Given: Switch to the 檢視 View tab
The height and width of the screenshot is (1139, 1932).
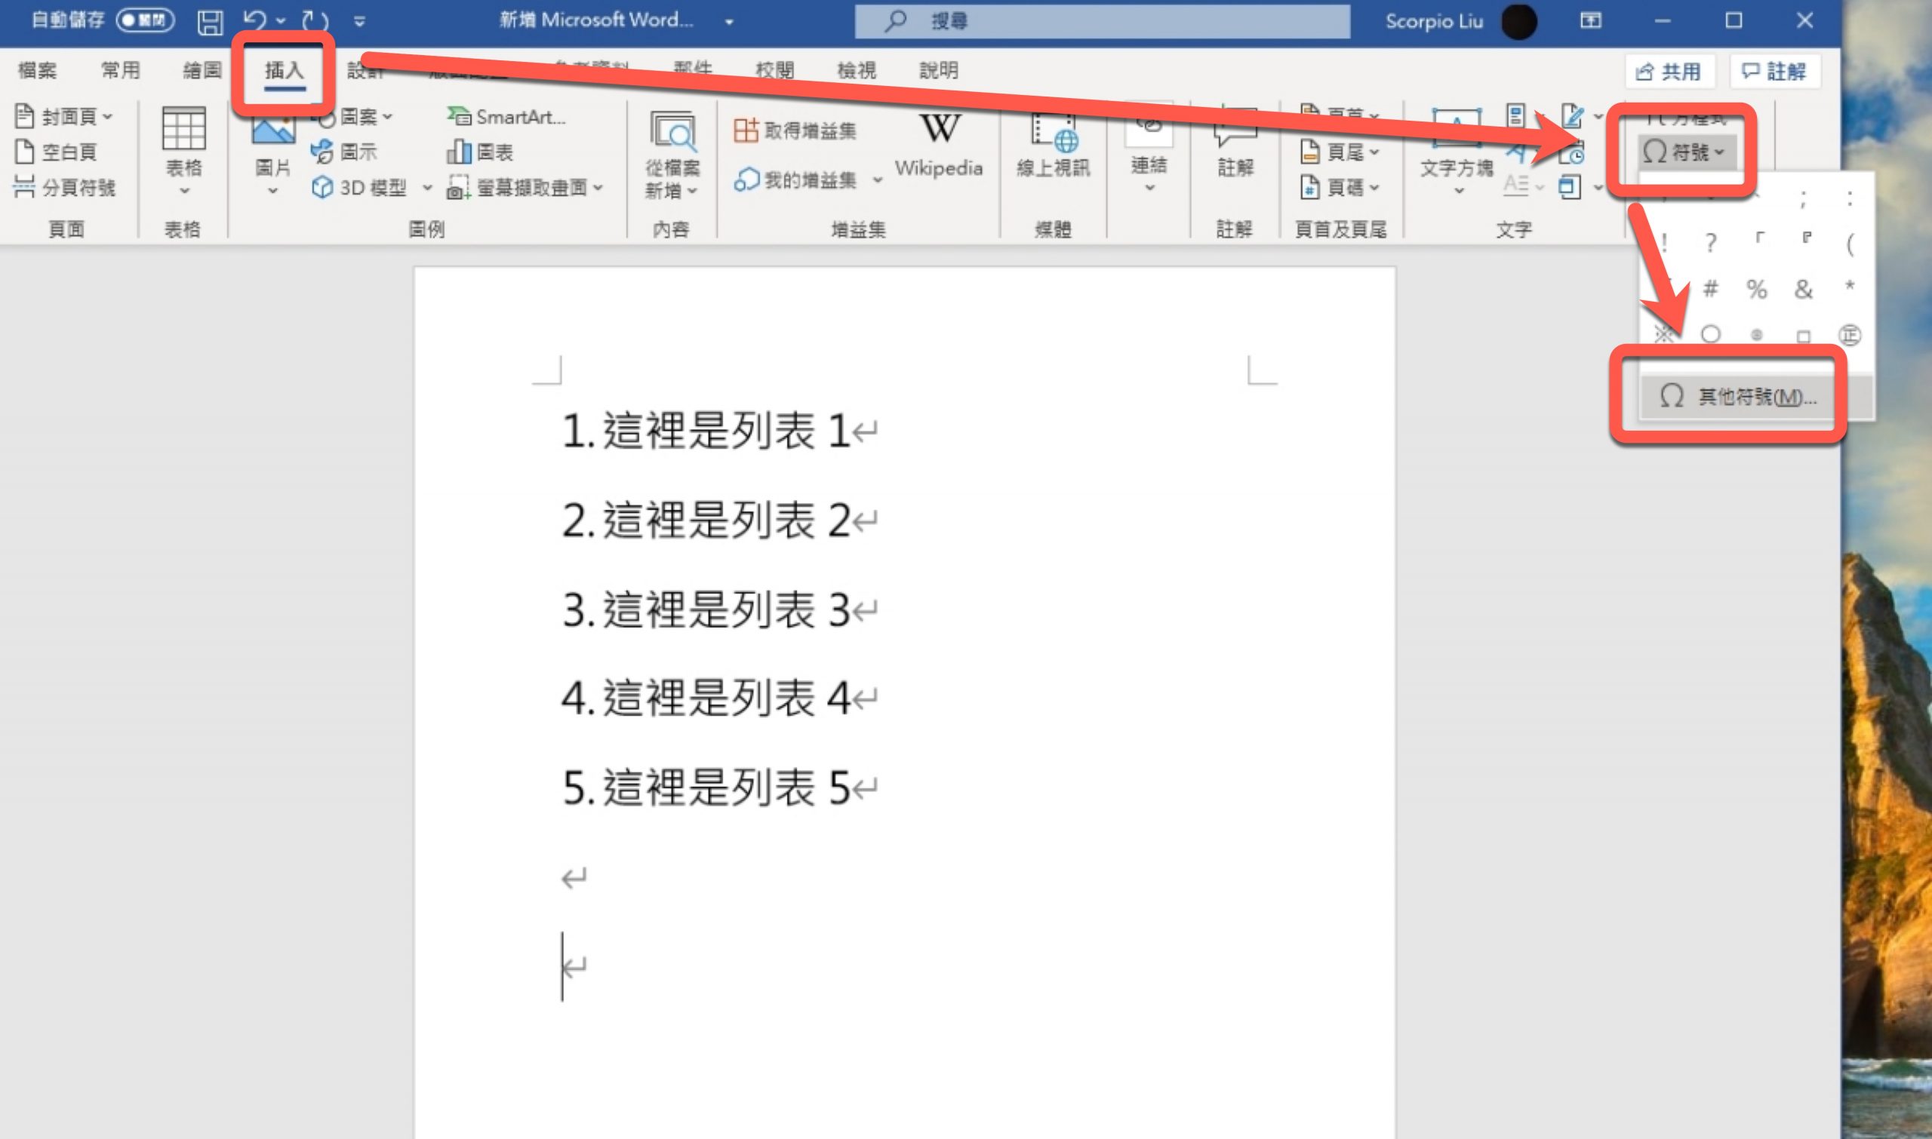Looking at the screenshot, I should [856, 71].
